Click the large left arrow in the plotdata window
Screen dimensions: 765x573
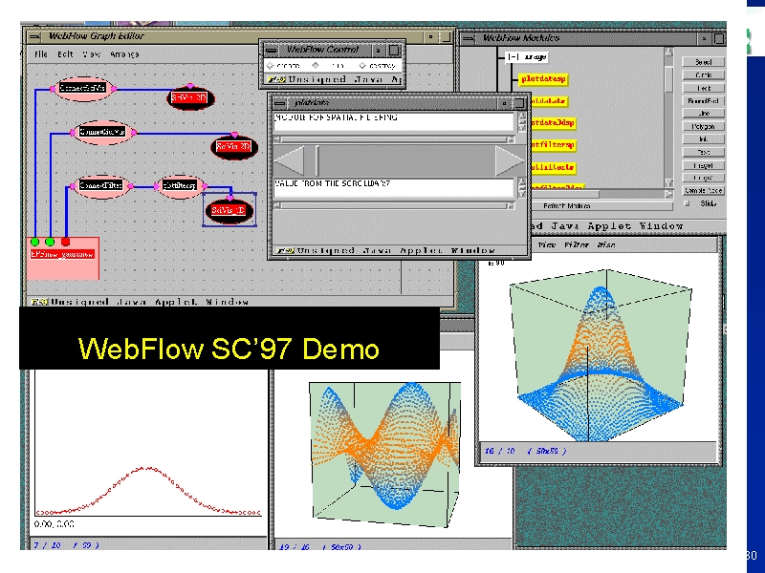(290, 160)
